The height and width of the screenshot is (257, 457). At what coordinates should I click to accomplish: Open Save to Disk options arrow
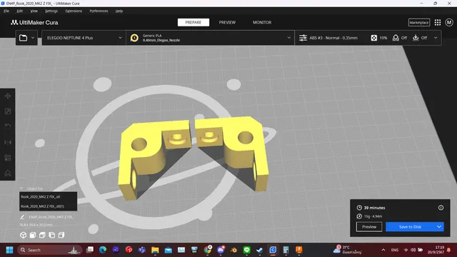pos(439,227)
